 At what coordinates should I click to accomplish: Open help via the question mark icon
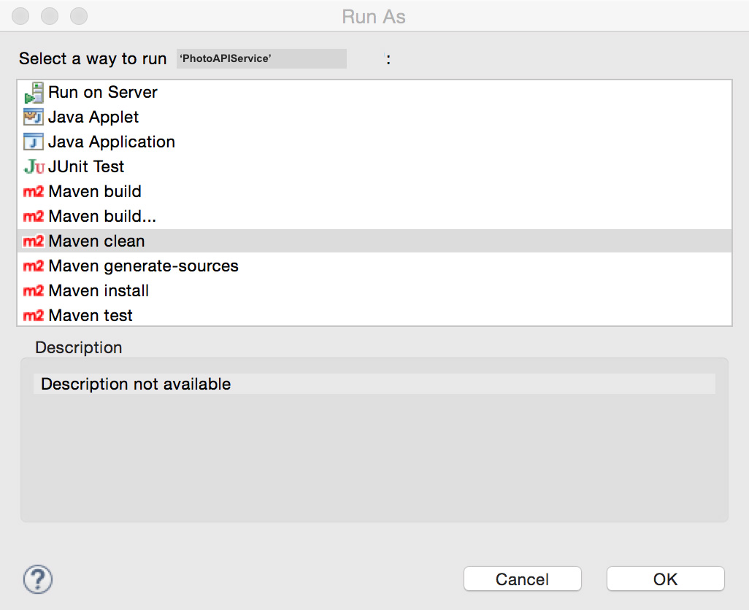click(38, 579)
